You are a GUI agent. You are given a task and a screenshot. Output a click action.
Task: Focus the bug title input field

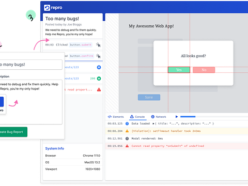coord(31,65)
